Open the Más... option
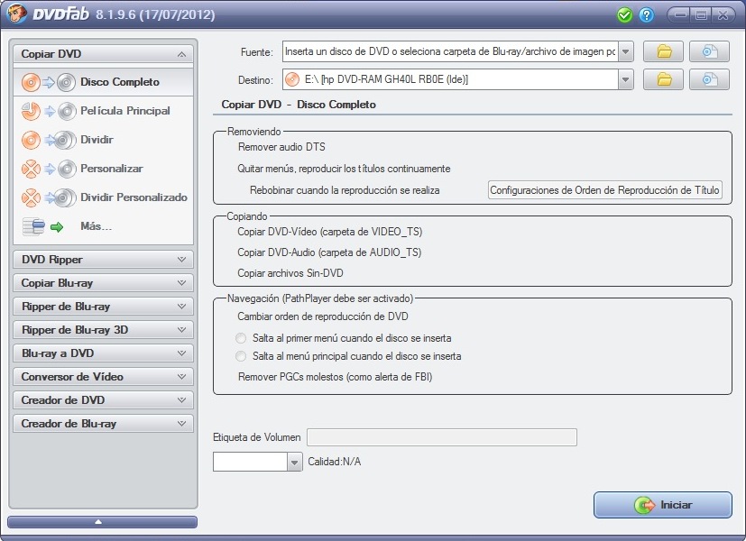 (103, 226)
